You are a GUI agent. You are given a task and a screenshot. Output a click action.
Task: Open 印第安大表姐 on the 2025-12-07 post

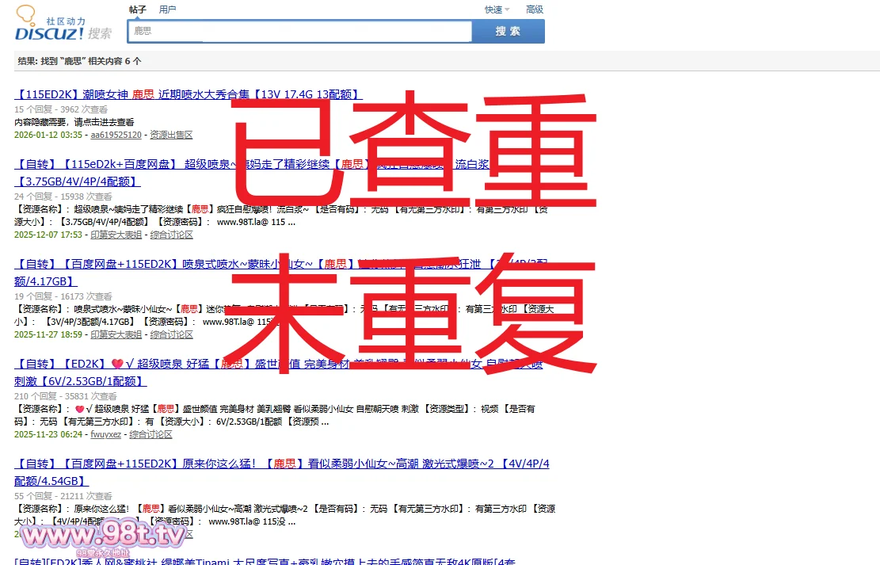pyautogui.click(x=116, y=235)
